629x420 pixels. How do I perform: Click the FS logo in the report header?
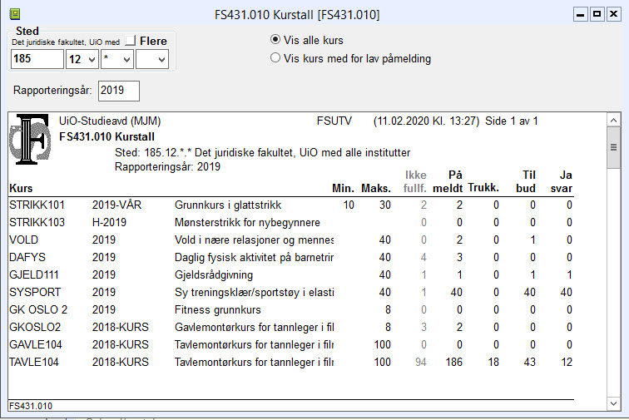30,139
